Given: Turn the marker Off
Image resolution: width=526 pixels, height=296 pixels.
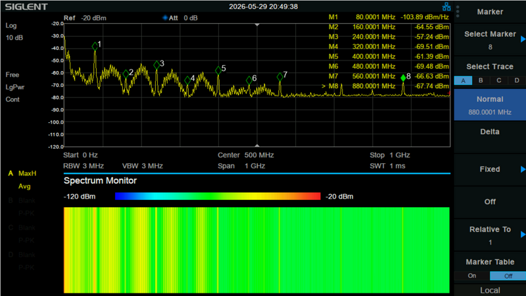Looking at the screenshot, I should 490,202.
